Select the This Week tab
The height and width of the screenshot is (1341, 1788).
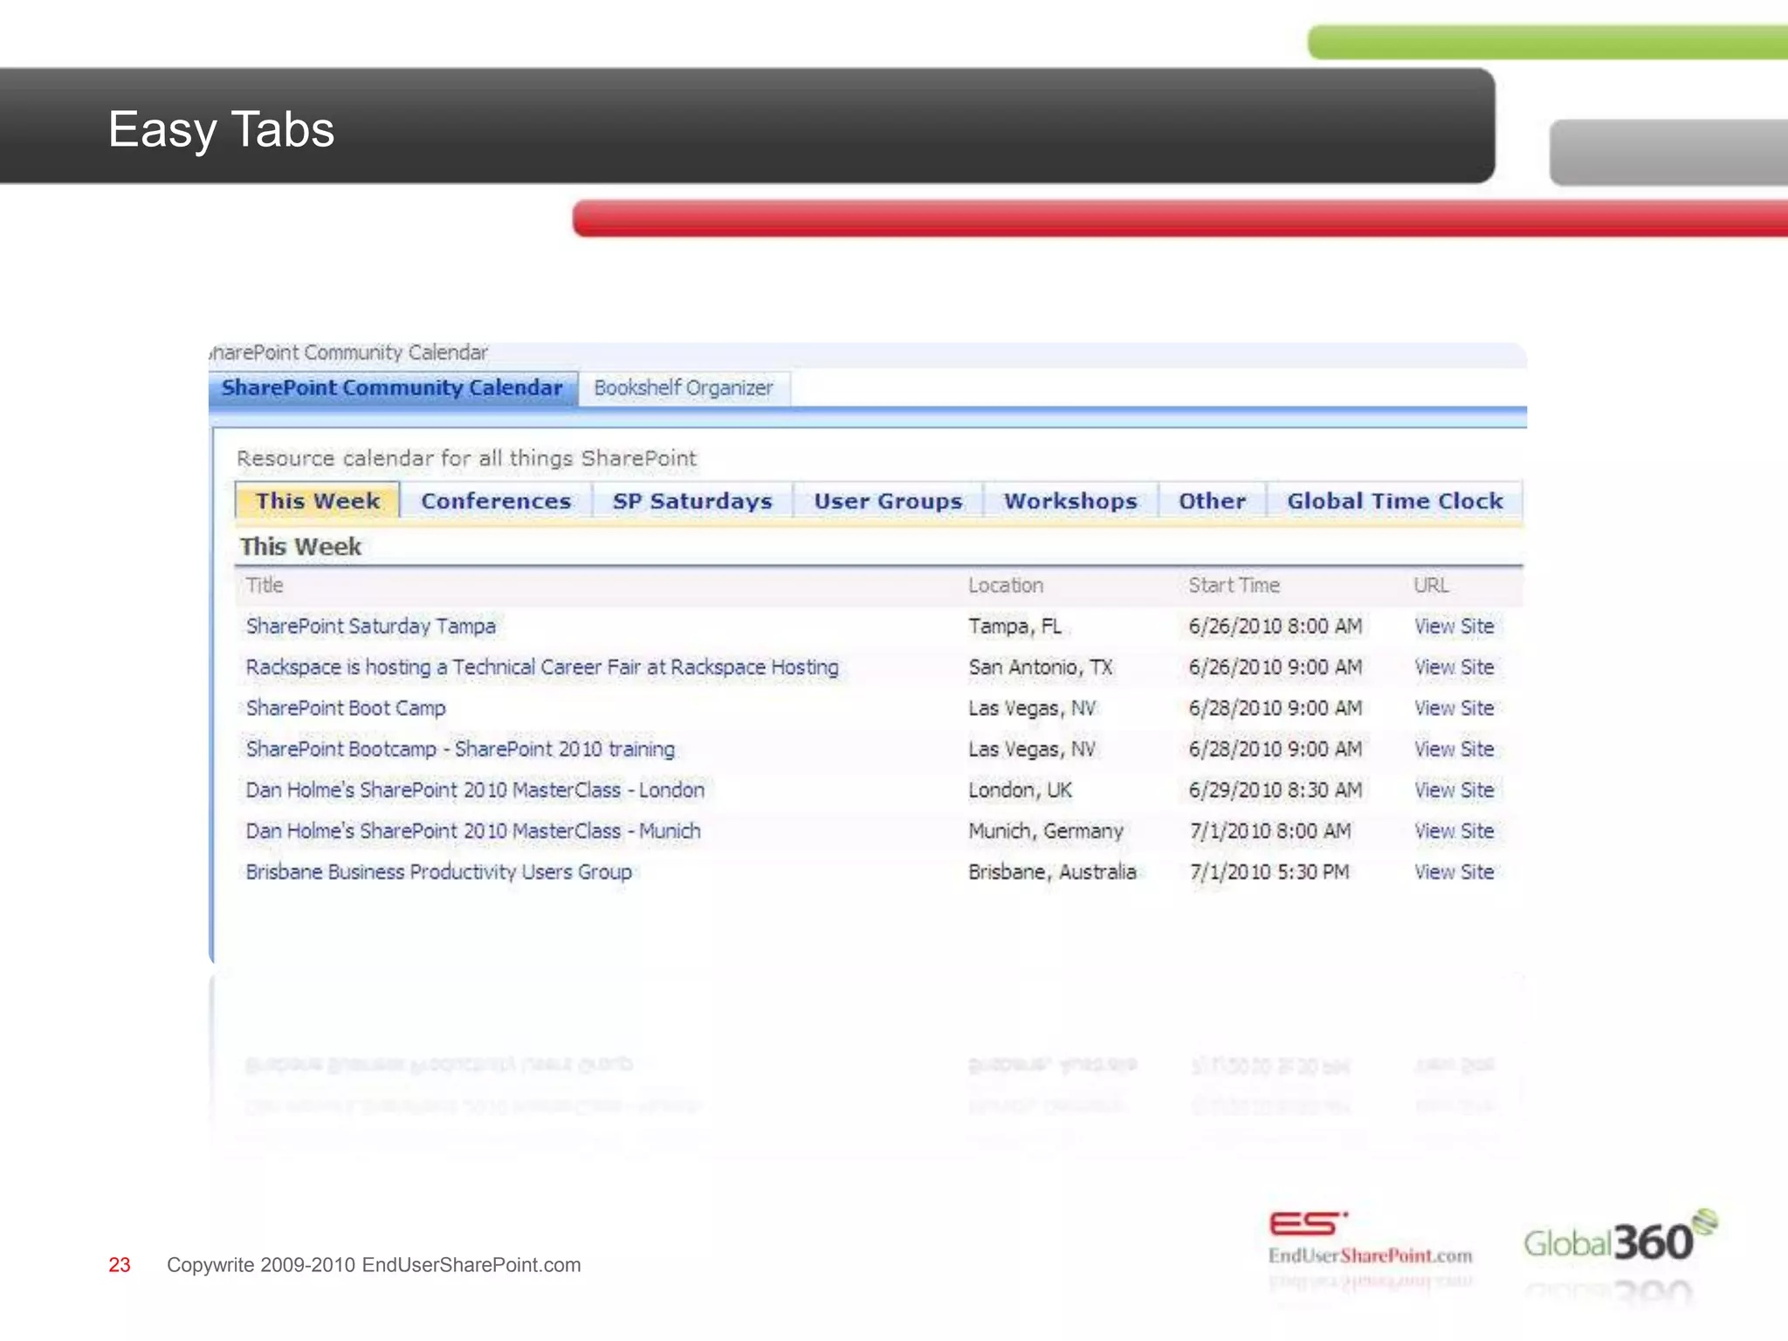click(318, 500)
